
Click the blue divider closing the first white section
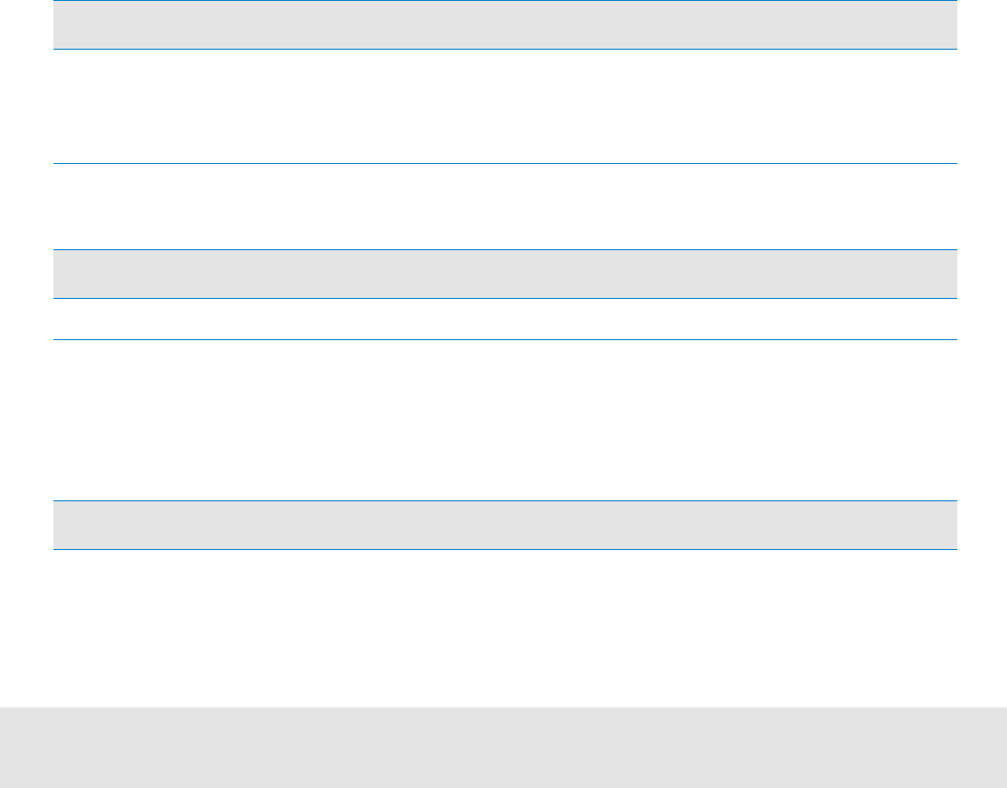point(504,164)
